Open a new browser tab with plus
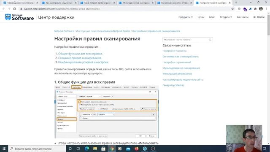 click(x=236, y=3)
